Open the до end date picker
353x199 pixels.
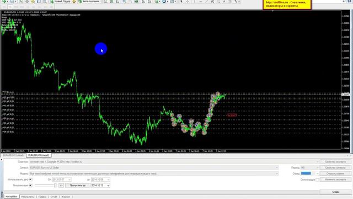(108, 179)
